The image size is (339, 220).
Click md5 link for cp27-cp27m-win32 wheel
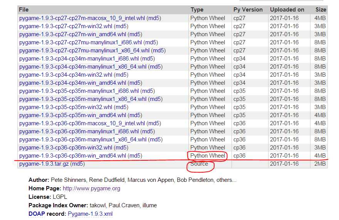coord(121,26)
